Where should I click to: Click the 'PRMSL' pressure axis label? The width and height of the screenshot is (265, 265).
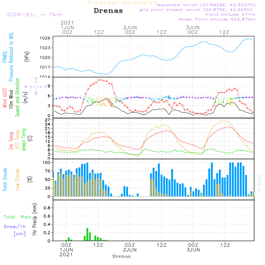pyautogui.click(x=5, y=57)
